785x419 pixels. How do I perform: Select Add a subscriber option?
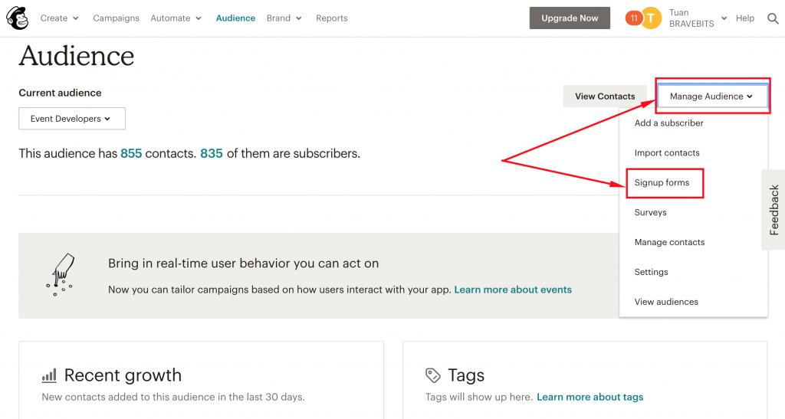click(x=668, y=123)
